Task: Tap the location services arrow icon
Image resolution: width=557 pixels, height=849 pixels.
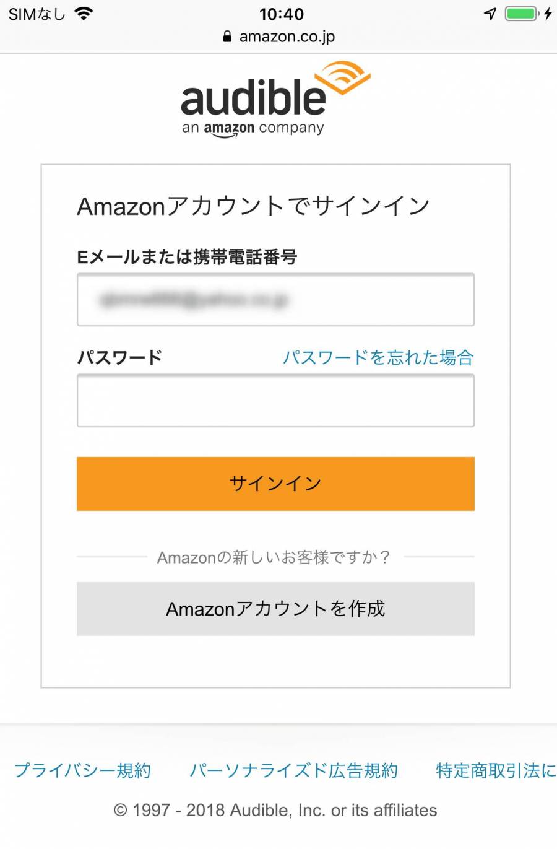Action: point(490,14)
